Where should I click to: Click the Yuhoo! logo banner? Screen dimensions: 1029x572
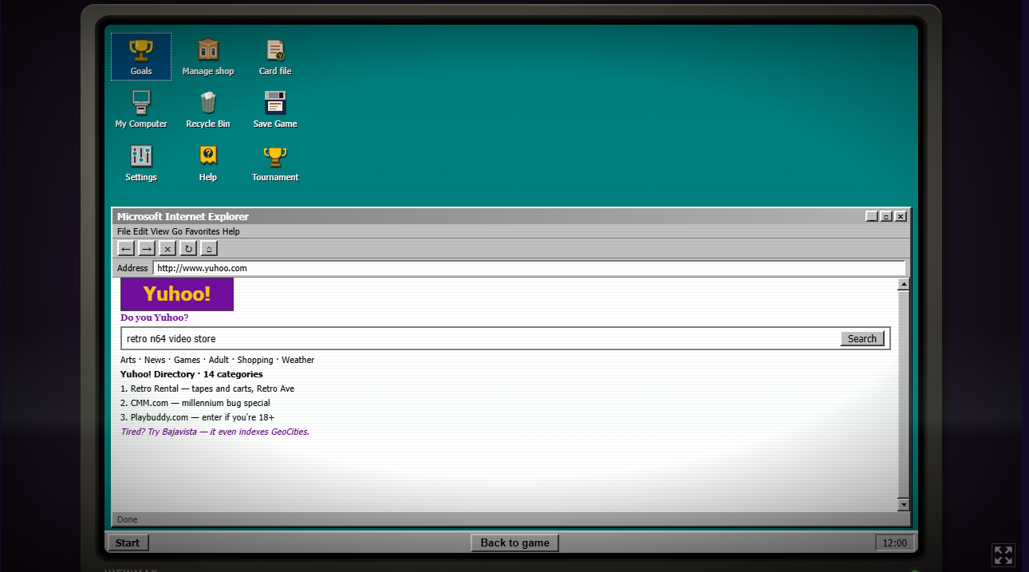point(177,294)
